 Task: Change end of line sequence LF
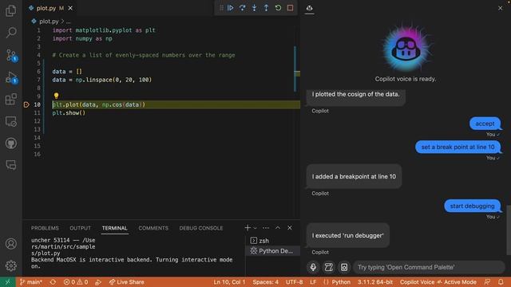click(313, 282)
